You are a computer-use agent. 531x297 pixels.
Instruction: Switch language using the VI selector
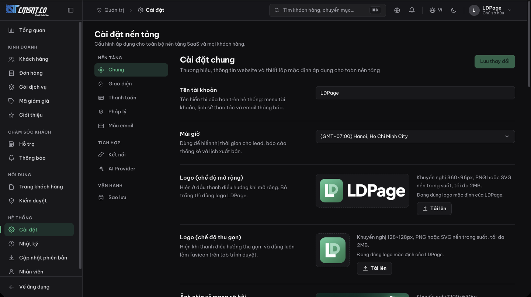coord(436,10)
